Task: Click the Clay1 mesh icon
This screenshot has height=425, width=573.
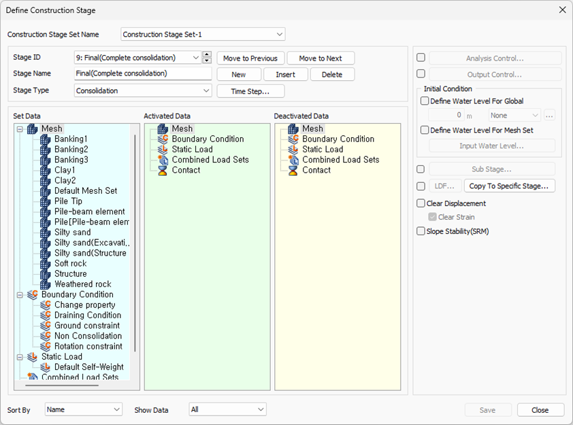Action: click(x=45, y=170)
